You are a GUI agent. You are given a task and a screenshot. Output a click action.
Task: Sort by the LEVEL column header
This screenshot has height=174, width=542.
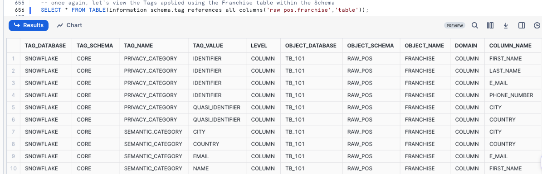click(259, 46)
